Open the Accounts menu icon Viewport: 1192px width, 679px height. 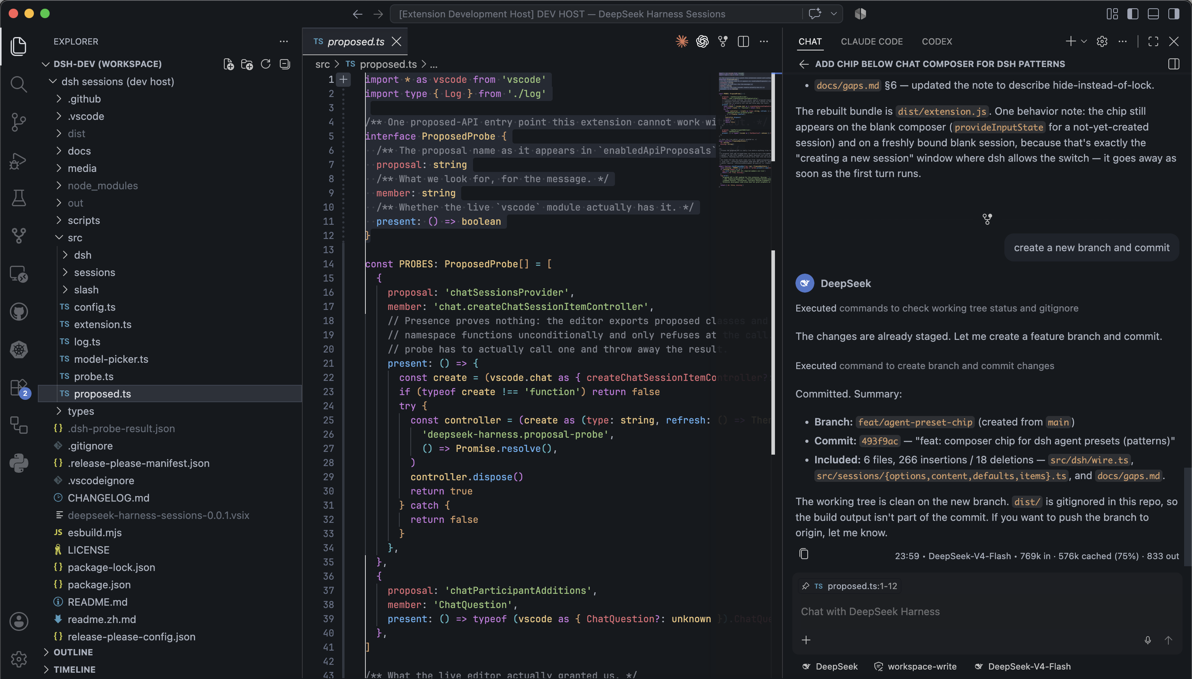[x=19, y=621]
